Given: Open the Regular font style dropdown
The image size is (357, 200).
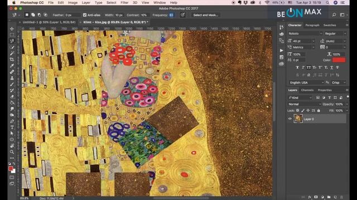Looking at the screenshot, I should pyautogui.click(x=335, y=33).
